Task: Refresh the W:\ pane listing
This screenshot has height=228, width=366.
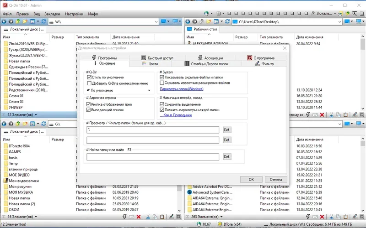Action: [x=43, y=21]
